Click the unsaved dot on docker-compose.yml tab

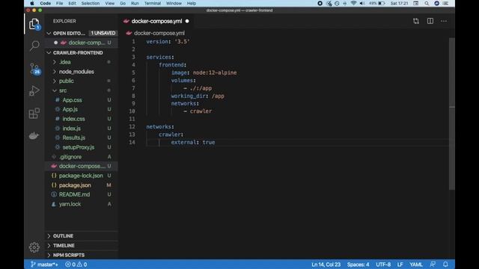(x=187, y=21)
